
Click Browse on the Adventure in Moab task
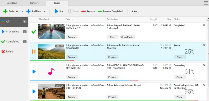click(x=72, y=97)
